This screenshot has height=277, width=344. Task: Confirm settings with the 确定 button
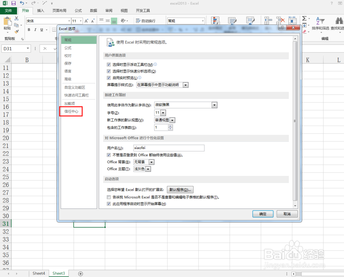tap(263, 214)
